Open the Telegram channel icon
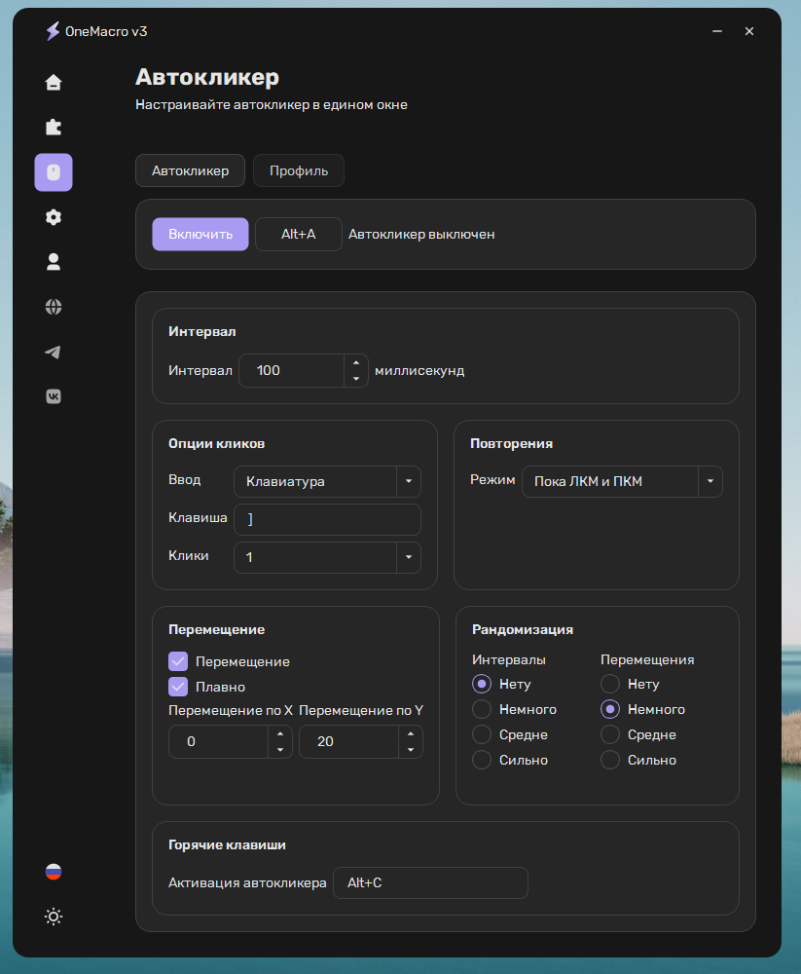Viewport: 801px width, 974px height. pos(54,352)
